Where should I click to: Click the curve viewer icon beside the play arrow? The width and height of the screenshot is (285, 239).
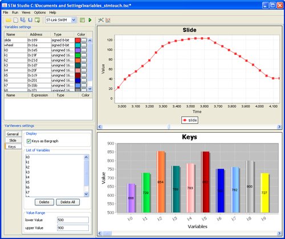coord(101,20)
